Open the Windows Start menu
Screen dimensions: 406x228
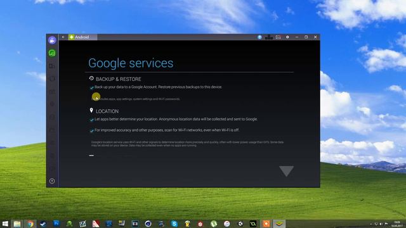point(5,224)
